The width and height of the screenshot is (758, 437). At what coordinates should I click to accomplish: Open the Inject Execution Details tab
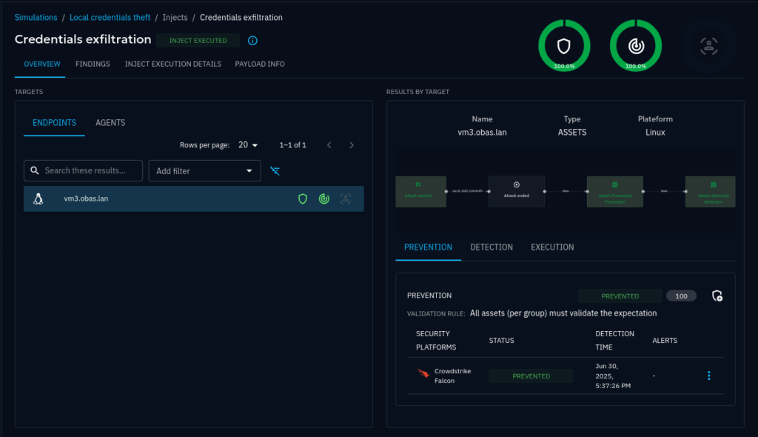(172, 64)
